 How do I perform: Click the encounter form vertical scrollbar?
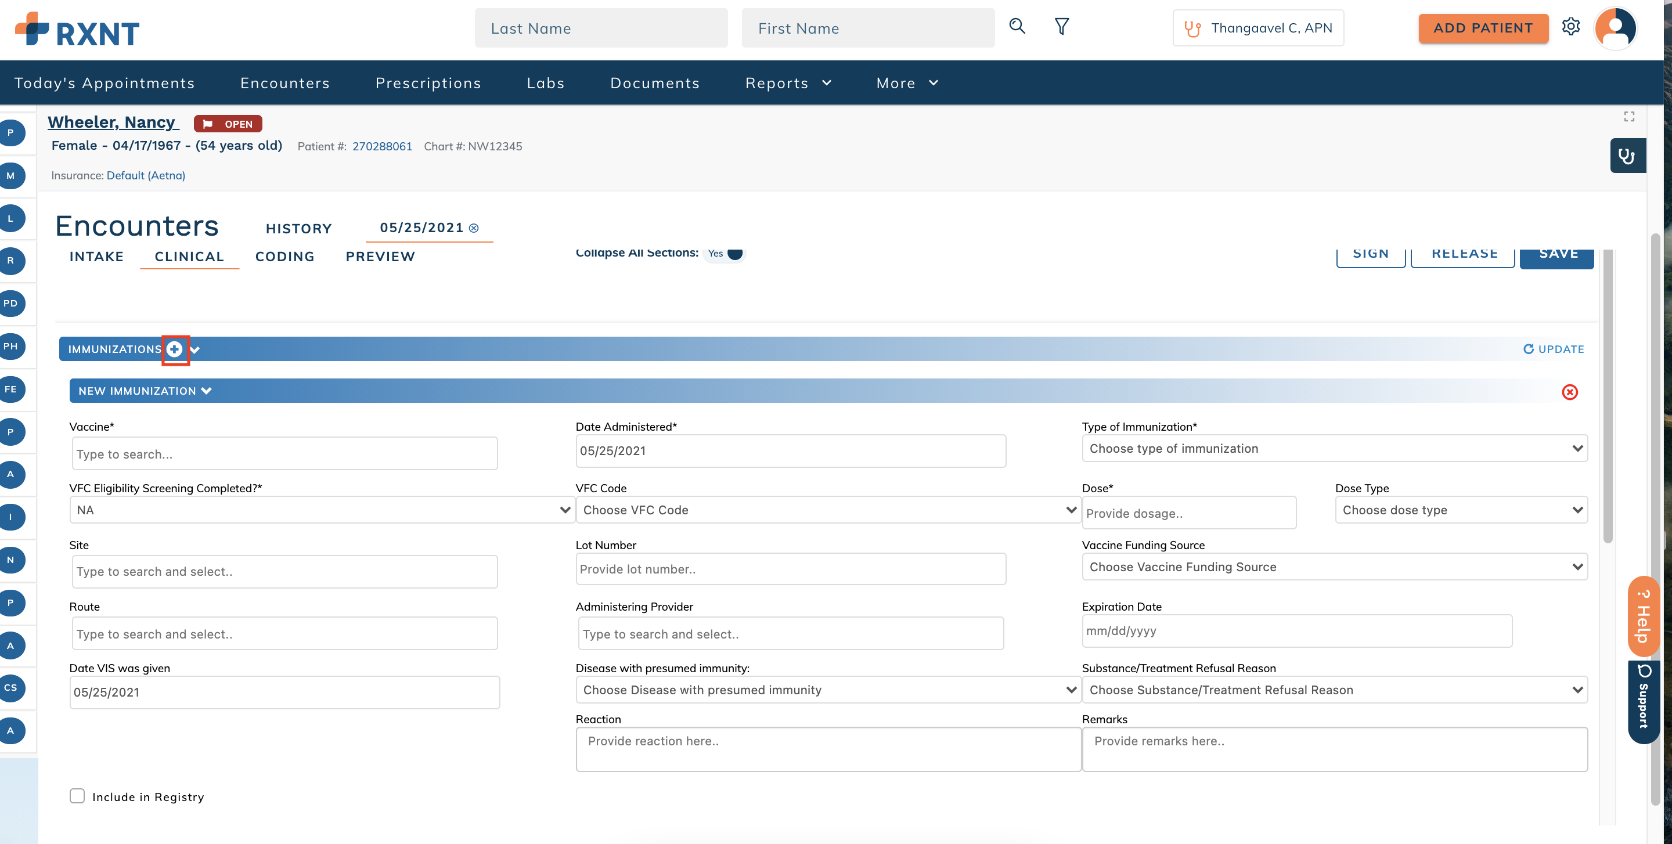click(1608, 396)
